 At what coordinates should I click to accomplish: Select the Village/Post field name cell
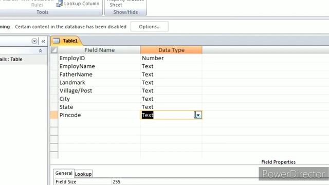coord(99,90)
